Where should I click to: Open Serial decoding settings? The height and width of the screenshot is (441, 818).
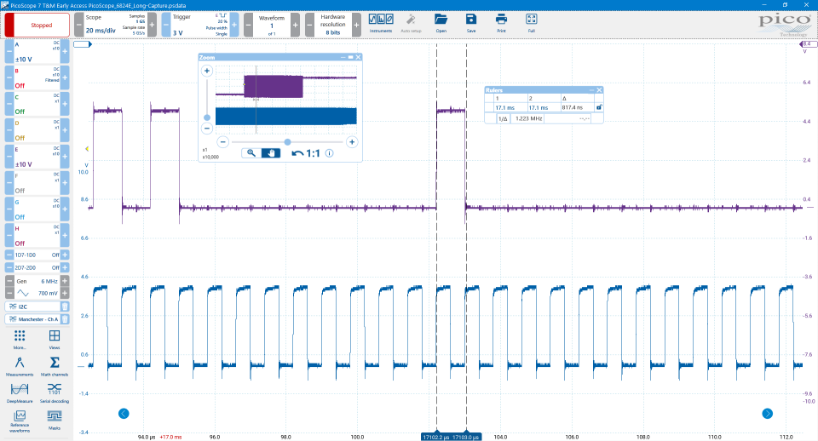(55, 391)
